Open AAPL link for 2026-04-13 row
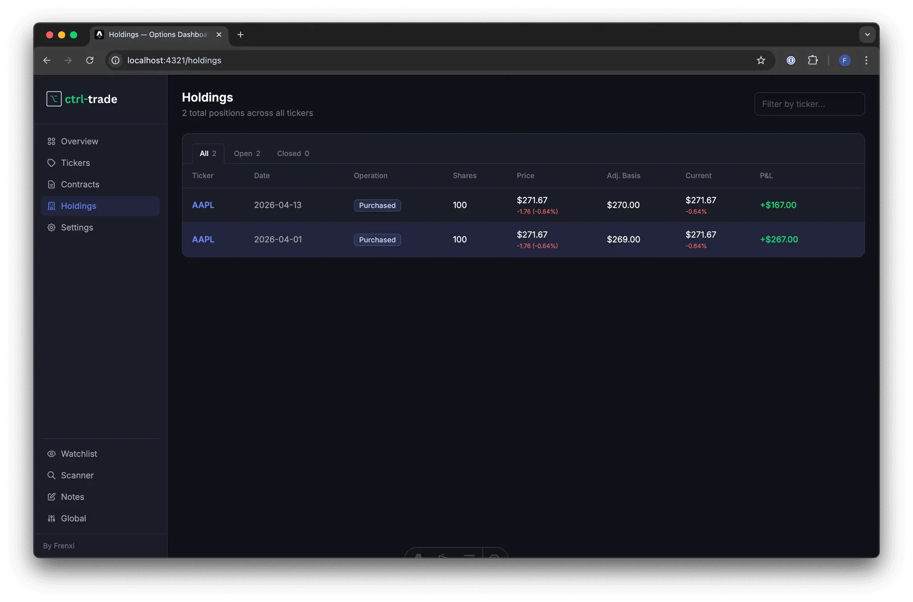The image size is (913, 602). pos(203,205)
